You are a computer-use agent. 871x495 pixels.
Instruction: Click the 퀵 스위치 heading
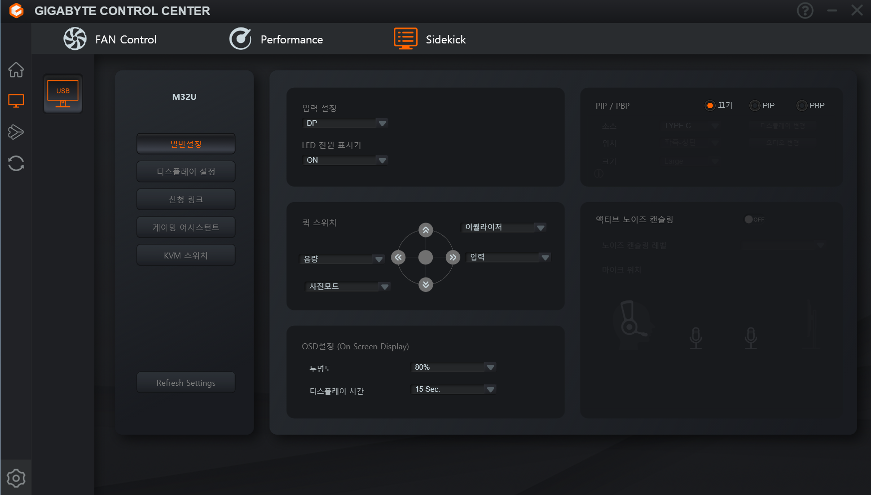319,223
